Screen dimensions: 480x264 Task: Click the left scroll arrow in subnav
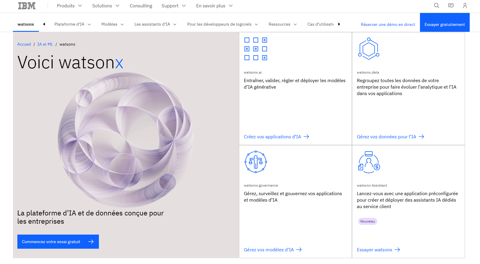coord(44,24)
